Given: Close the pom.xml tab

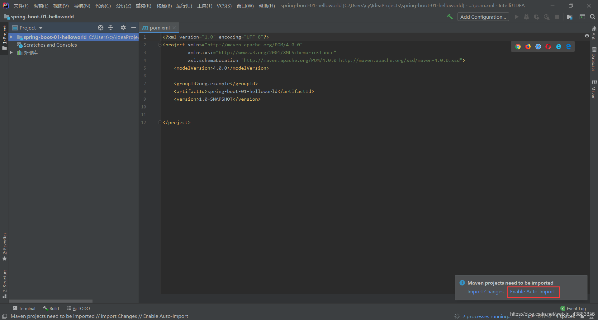Looking at the screenshot, I should point(174,28).
